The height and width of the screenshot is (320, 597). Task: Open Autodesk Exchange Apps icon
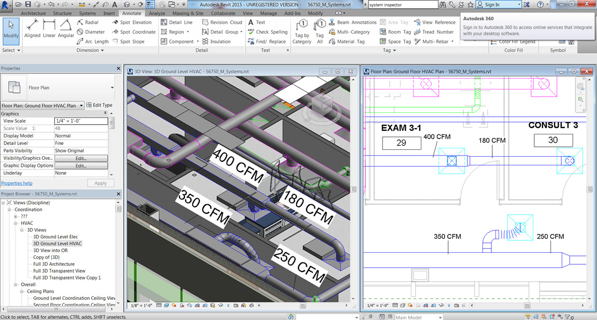(x=527, y=5)
